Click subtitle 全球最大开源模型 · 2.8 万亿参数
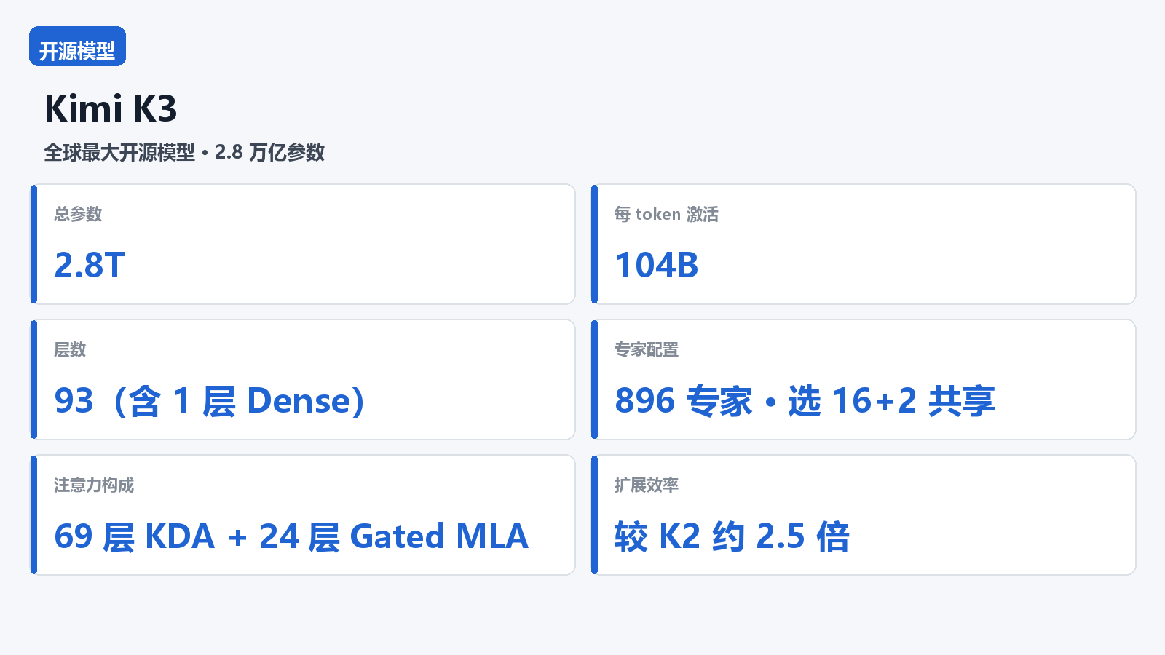This screenshot has height=655, width=1165. pos(184,153)
